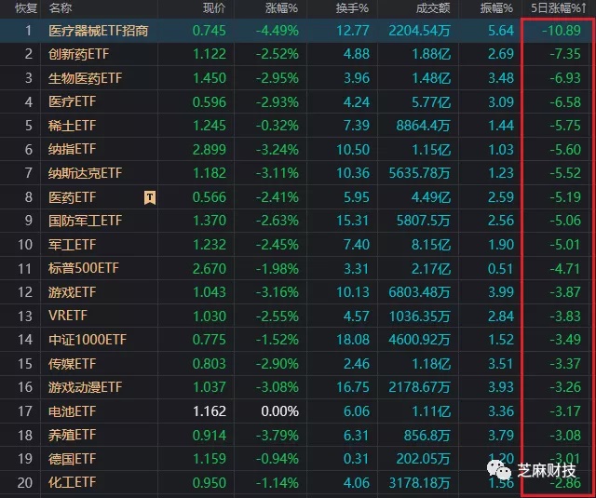The width and height of the screenshot is (596, 498).
Task: Click the T badge on 医药ETF row
Action: click(150, 197)
